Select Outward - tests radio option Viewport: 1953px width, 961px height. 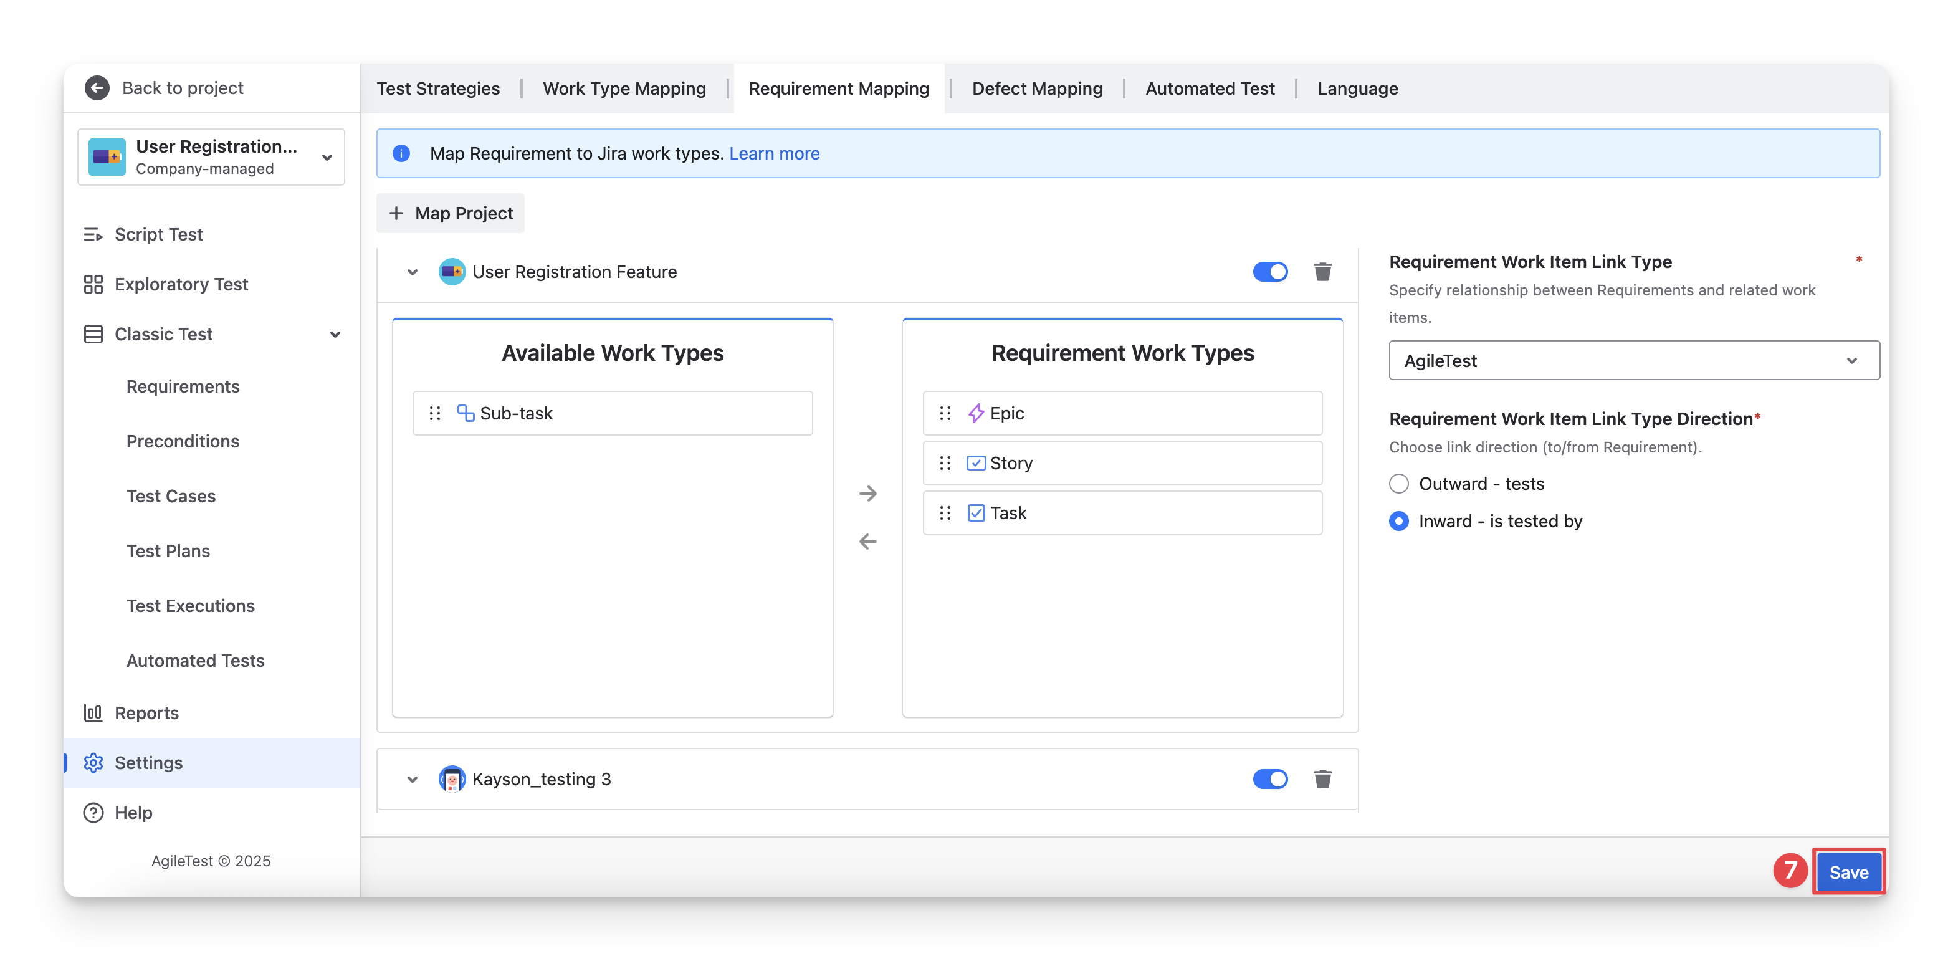[1399, 484]
